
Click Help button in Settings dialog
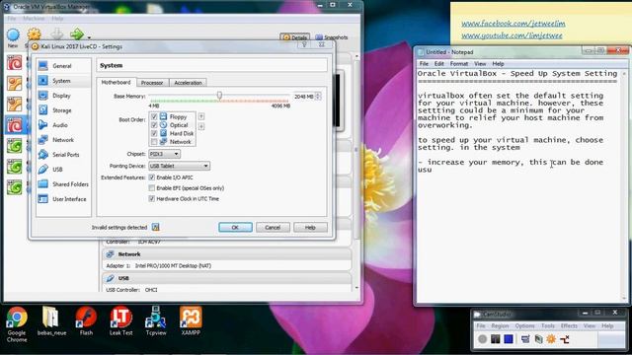(310, 228)
